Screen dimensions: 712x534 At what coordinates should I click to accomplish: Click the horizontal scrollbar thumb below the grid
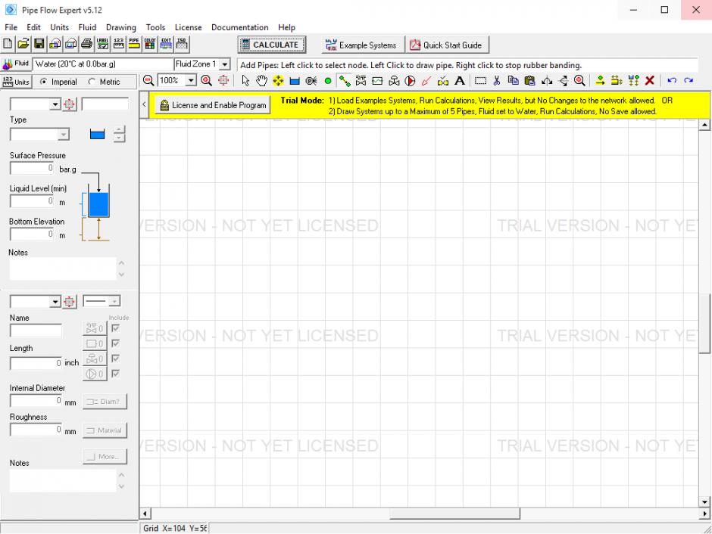tap(454, 514)
